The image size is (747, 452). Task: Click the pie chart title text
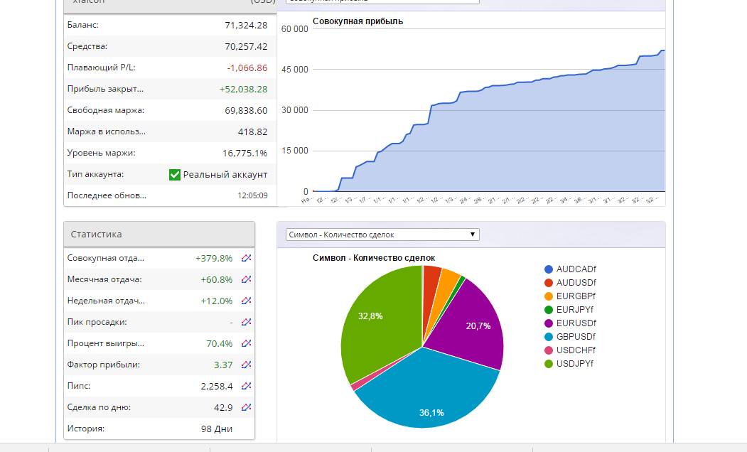point(374,258)
